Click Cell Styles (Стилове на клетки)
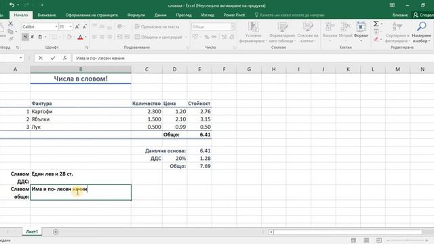This screenshot has width=434, height=244. (x=308, y=32)
